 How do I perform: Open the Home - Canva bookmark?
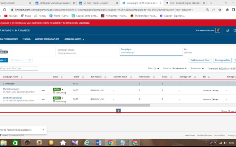click(59, 16)
